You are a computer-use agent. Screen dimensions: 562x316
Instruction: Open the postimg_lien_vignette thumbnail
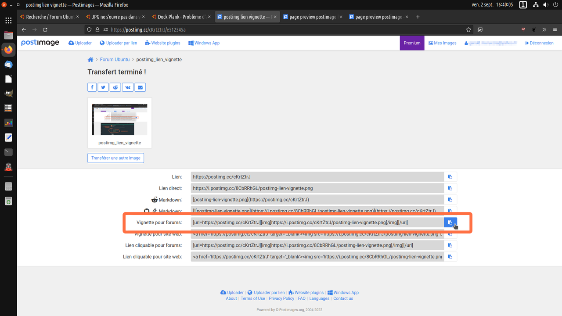pos(120,119)
